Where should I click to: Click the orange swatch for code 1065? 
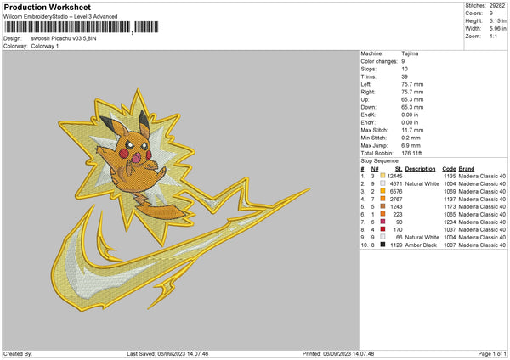382,214
